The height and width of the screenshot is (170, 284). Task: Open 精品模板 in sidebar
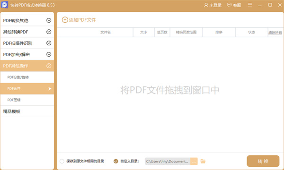pos(27,111)
